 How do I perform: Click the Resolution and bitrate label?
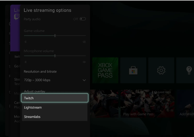[x=40, y=71]
